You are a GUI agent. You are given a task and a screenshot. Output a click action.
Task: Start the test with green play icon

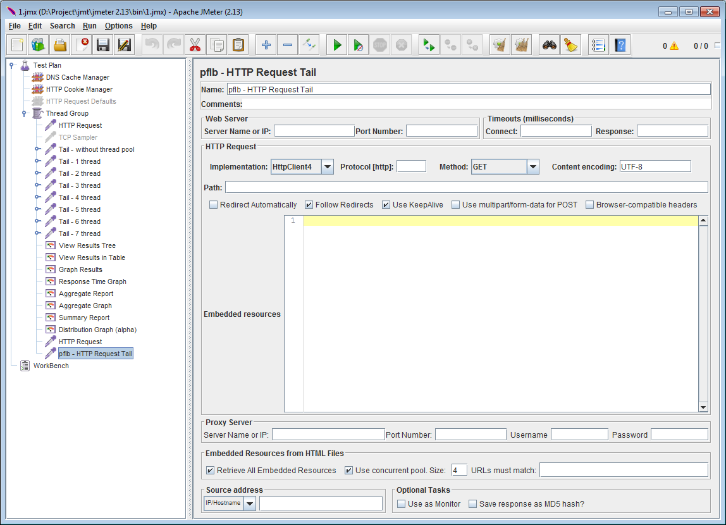337,45
